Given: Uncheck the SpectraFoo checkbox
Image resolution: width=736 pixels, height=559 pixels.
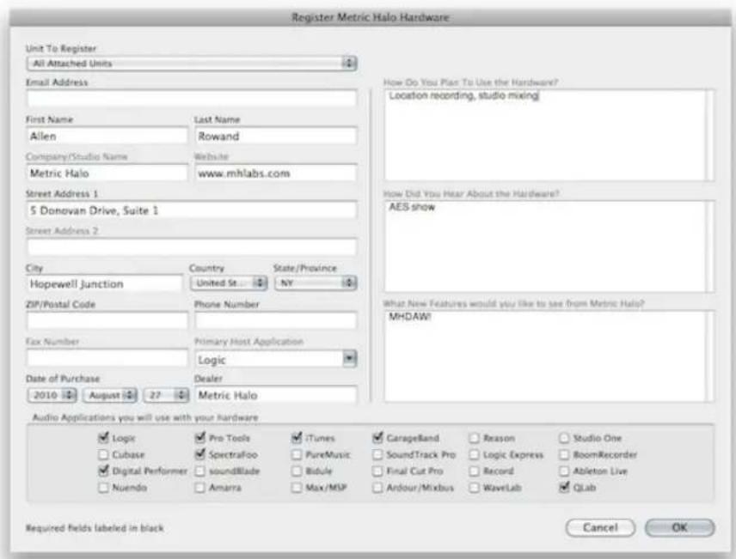Looking at the screenshot, I should pyautogui.click(x=200, y=454).
